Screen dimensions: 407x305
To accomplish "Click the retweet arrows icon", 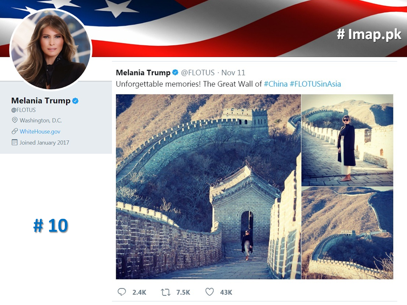I will (x=166, y=292).
